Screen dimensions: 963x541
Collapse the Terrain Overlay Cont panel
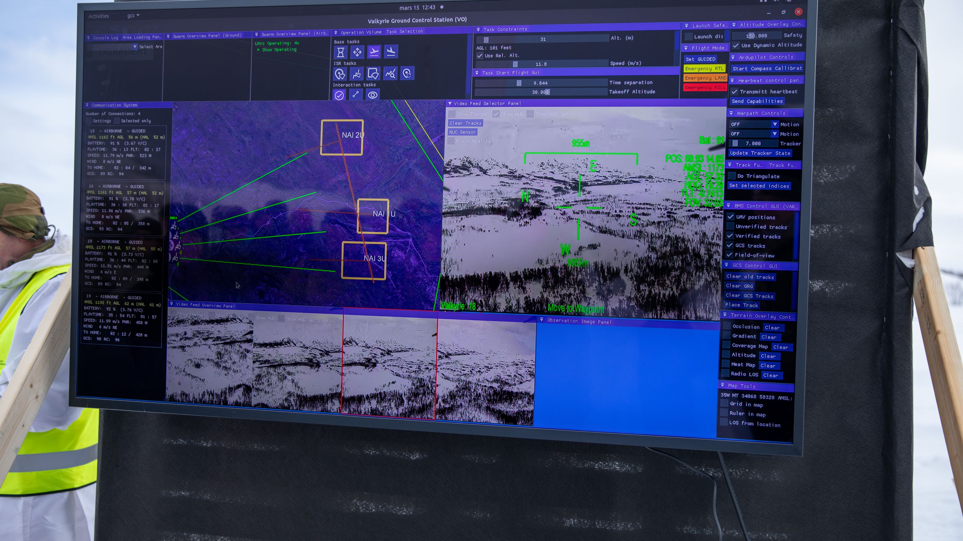[x=725, y=315]
